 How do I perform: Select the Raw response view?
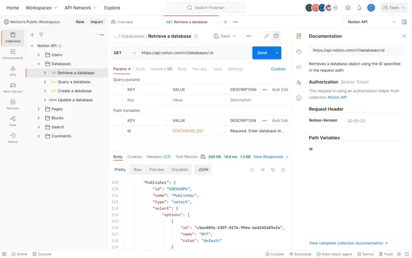[138, 170]
